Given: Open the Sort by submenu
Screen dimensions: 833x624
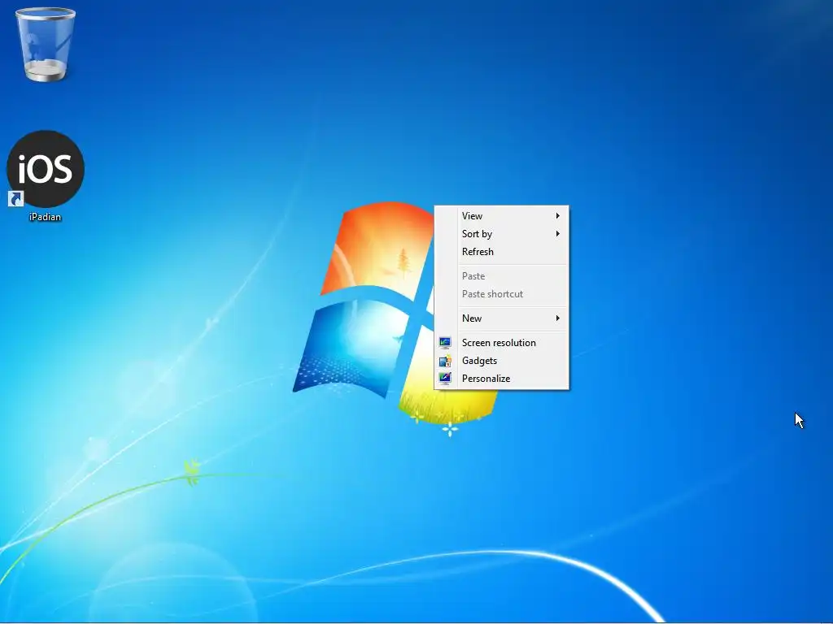Looking at the screenshot, I should tap(501, 234).
